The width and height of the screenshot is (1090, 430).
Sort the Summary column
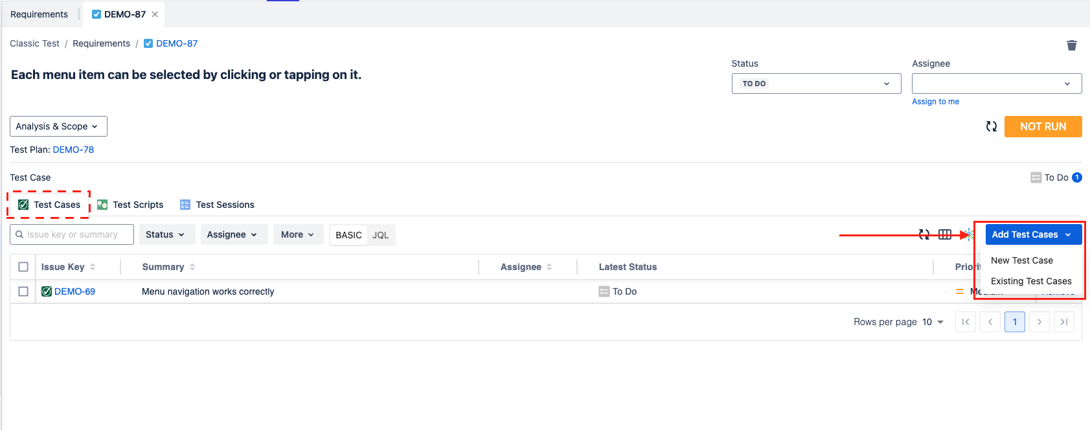tap(192, 267)
